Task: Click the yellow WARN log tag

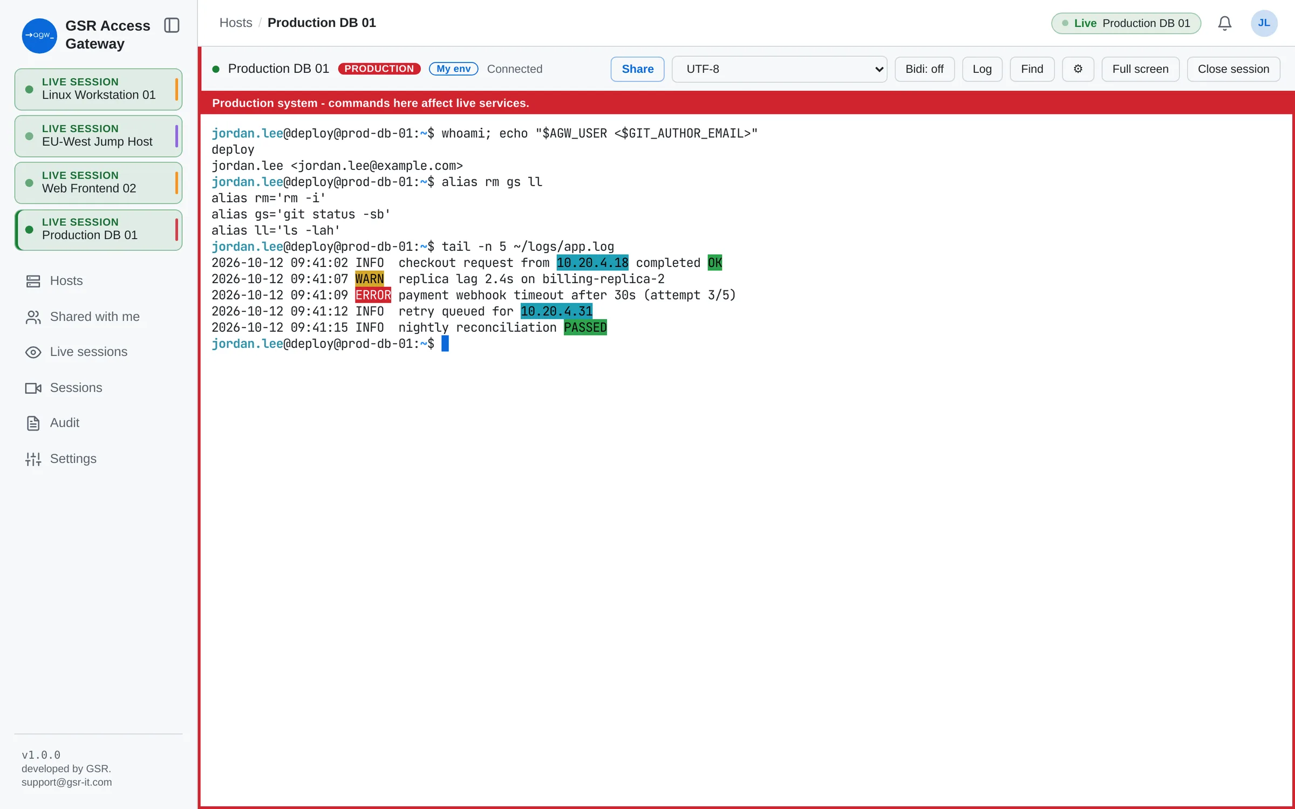Action: (370, 279)
